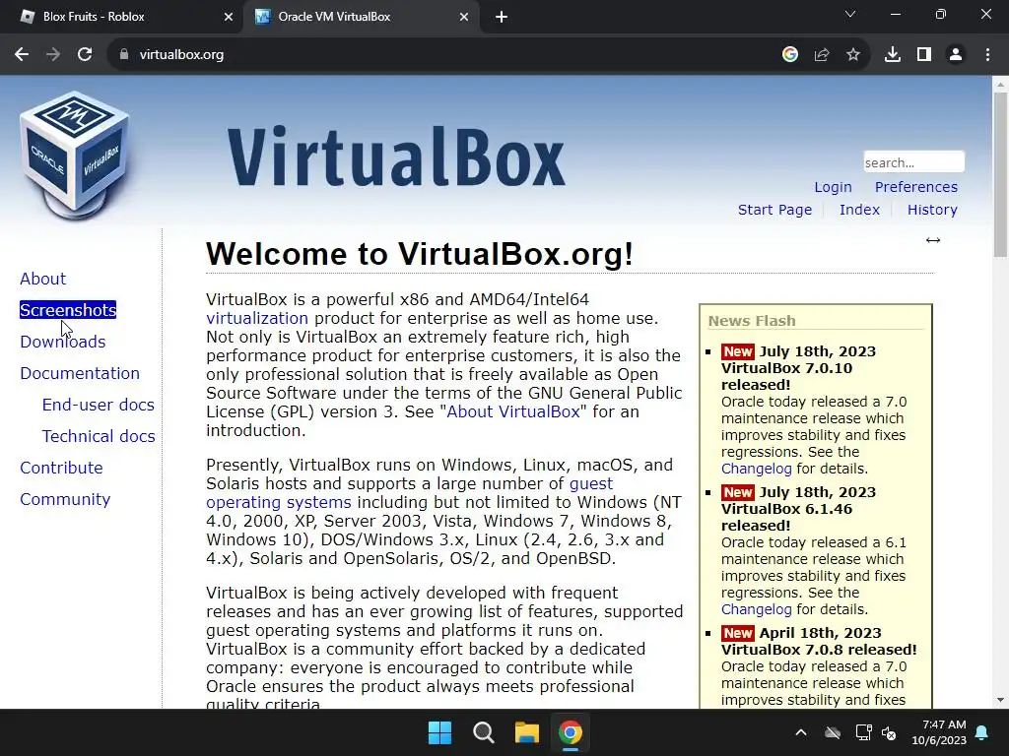Open the Changelog link for VirtualBox 6.1.46
Screen dimensions: 1009x756
coord(756,609)
